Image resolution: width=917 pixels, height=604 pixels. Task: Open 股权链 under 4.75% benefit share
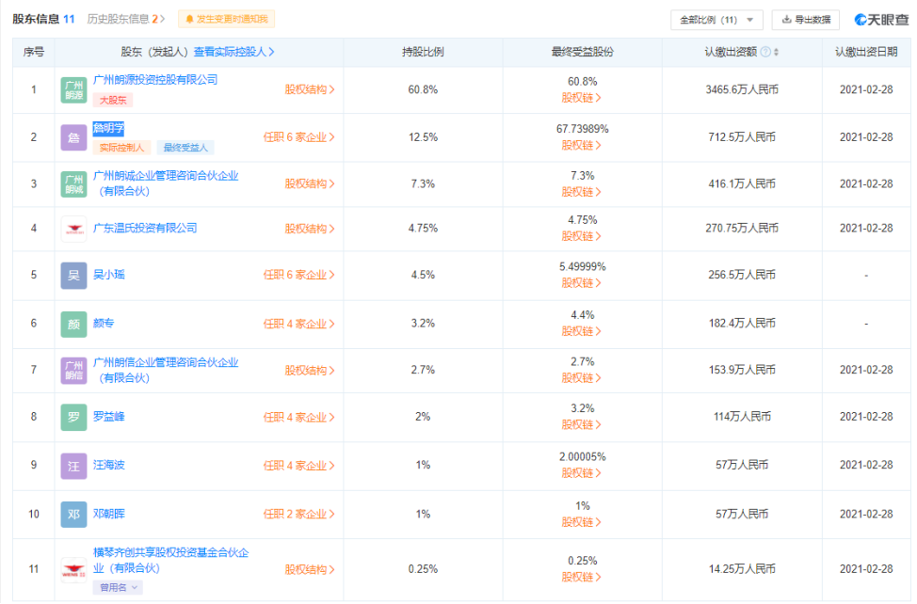pyautogui.click(x=581, y=236)
